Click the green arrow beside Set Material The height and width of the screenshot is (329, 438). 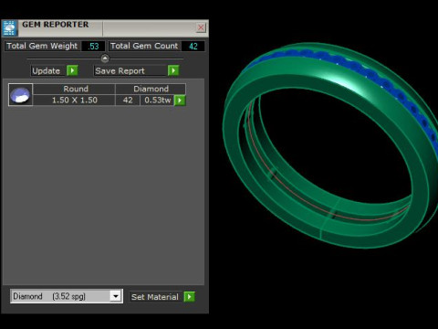click(189, 297)
